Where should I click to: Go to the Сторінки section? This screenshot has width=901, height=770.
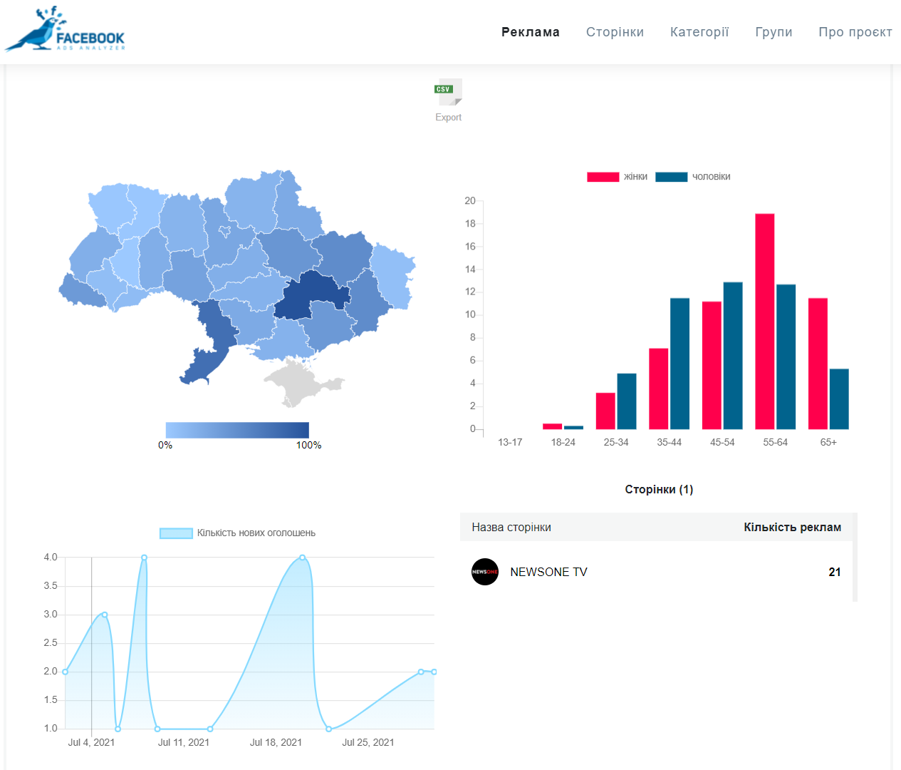(615, 32)
